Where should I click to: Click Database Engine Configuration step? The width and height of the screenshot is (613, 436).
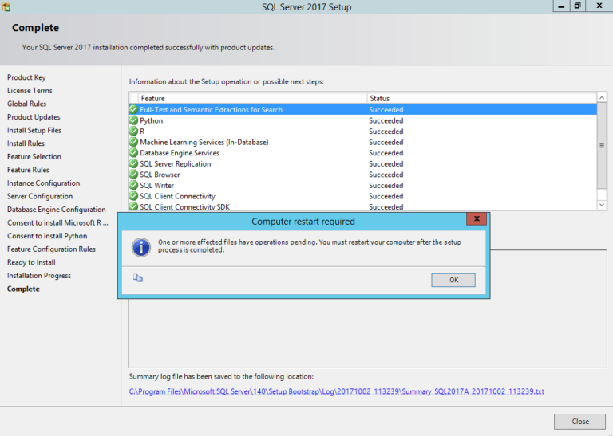(57, 210)
